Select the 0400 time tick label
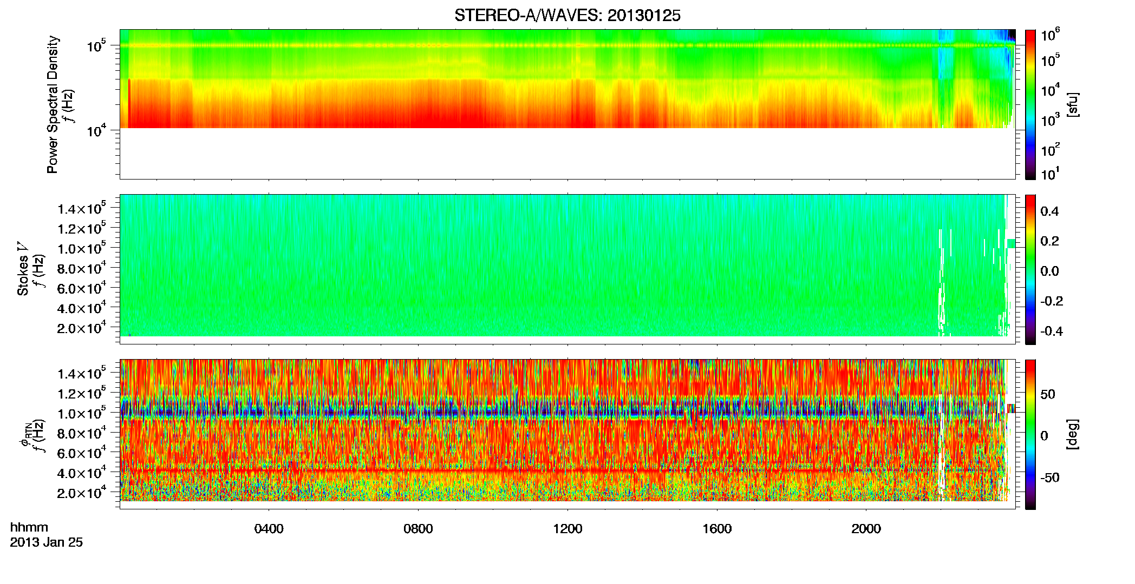Viewport: 1135px width, 584px height. coord(269,529)
